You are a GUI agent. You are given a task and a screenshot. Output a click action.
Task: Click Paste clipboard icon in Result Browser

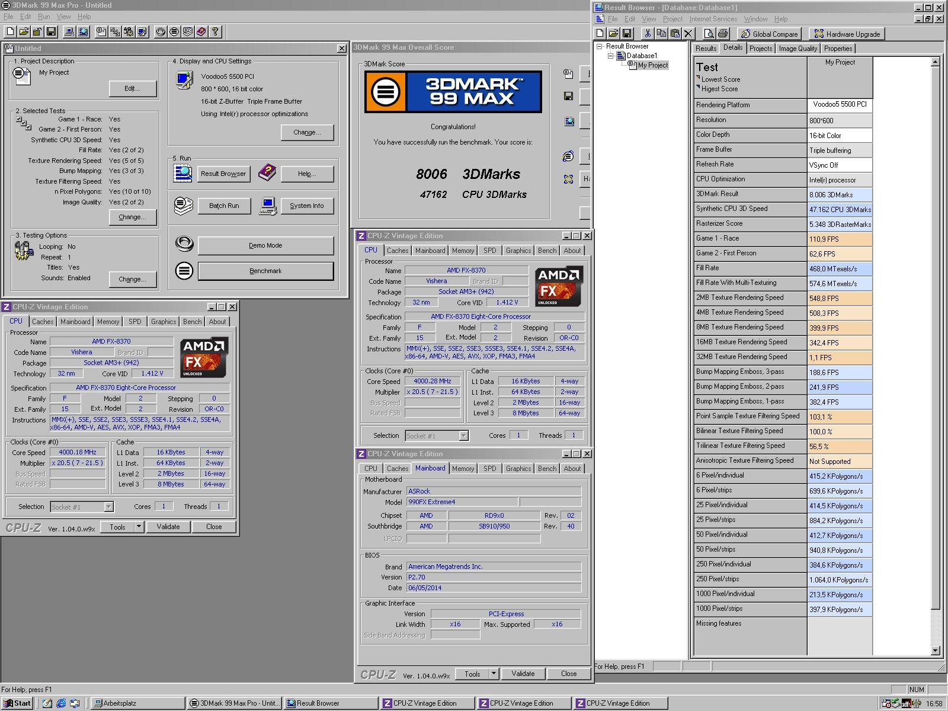coord(675,34)
